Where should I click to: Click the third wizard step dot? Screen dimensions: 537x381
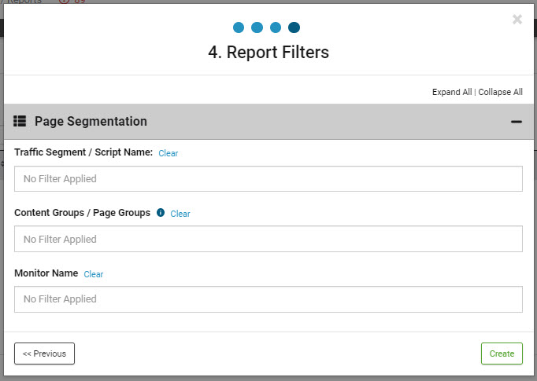tap(276, 27)
